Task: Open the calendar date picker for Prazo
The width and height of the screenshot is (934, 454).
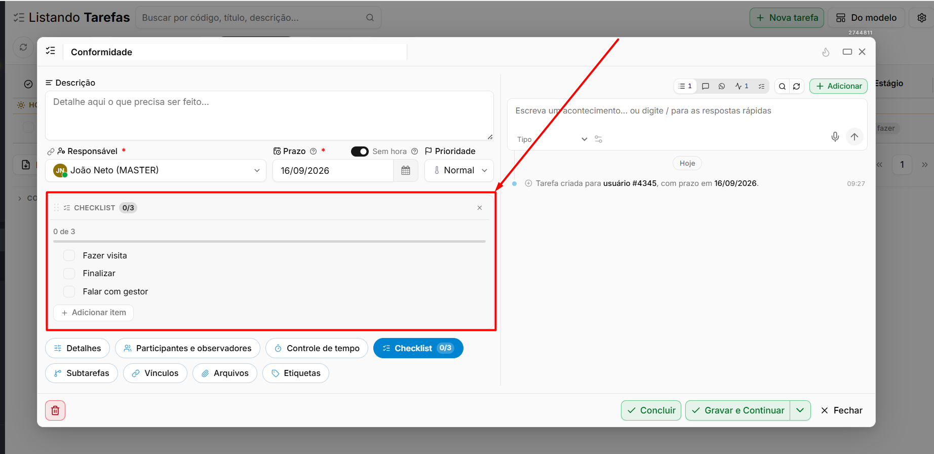Action: [x=406, y=171]
